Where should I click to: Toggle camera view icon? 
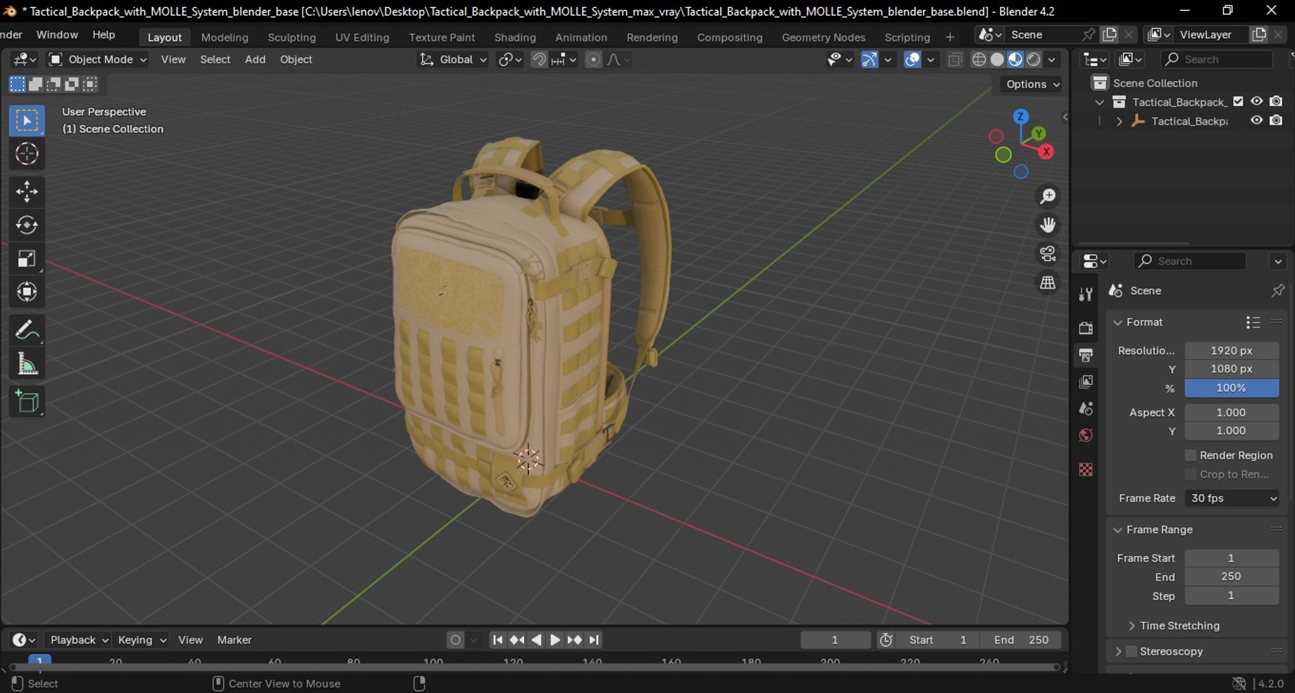click(1047, 253)
